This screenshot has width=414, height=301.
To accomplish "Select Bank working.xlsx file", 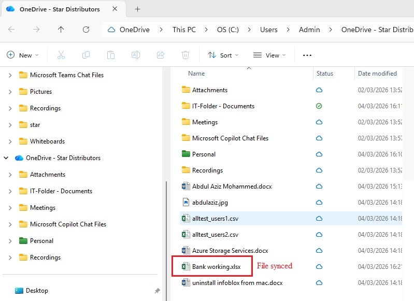I will (x=216, y=267).
